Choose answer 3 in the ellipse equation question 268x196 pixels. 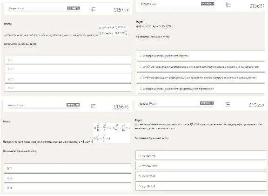click(x=67, y=188)
